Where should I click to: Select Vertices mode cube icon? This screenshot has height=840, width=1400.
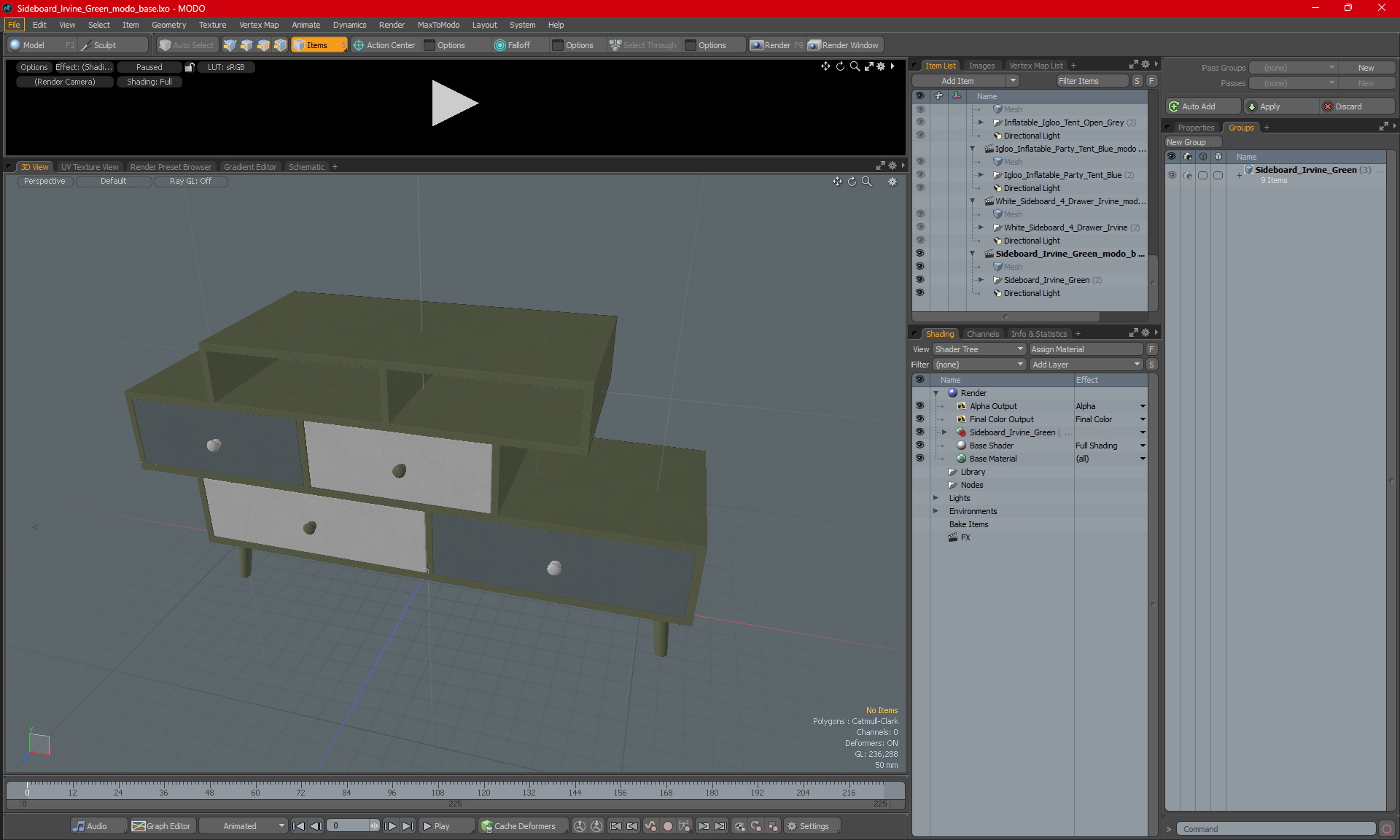pos(230,45)
